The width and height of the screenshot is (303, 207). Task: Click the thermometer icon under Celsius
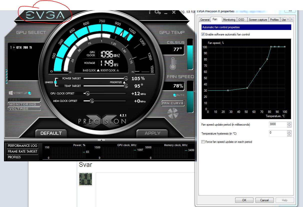point(173,63)
